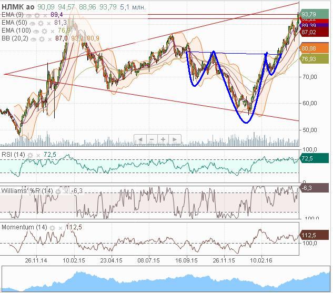333x293 pixels.
Task: Open settings gear for EMA (9)
Action: click(x=37, y=15)
